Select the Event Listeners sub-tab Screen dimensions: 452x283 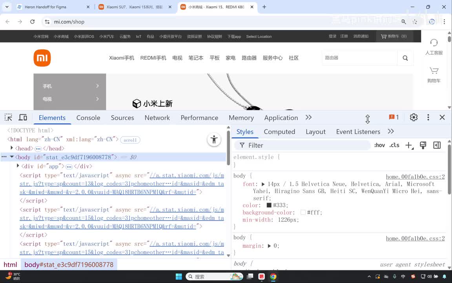point(358,132)
